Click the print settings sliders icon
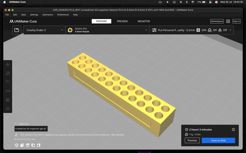 154,30
